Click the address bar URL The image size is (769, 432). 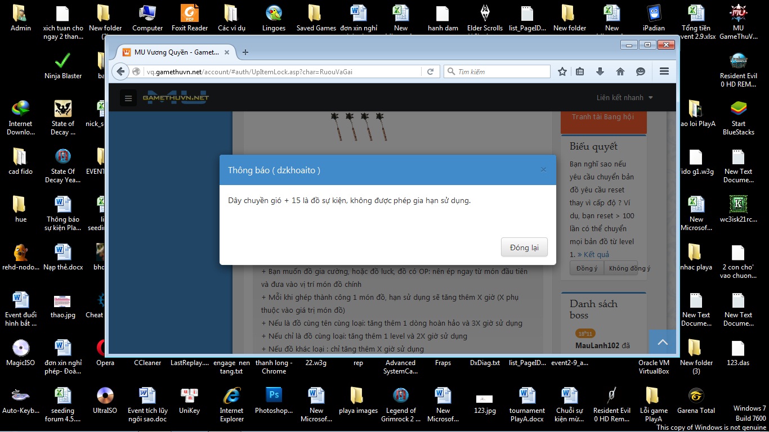pos(281,71)
